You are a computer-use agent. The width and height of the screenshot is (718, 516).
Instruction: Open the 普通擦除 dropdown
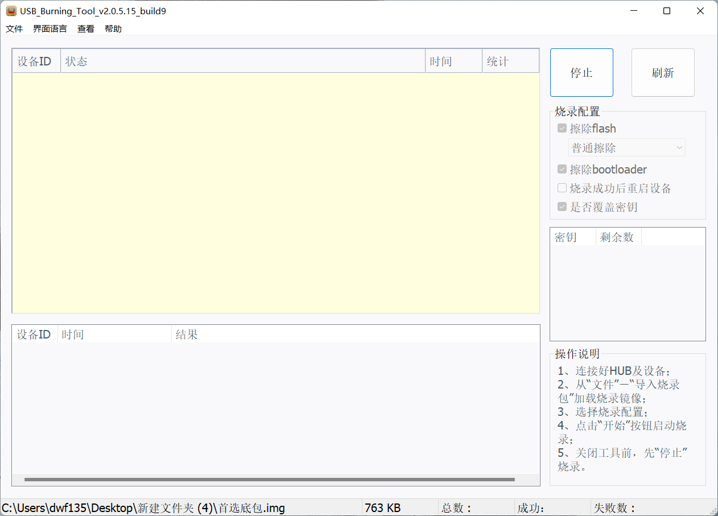627,148
